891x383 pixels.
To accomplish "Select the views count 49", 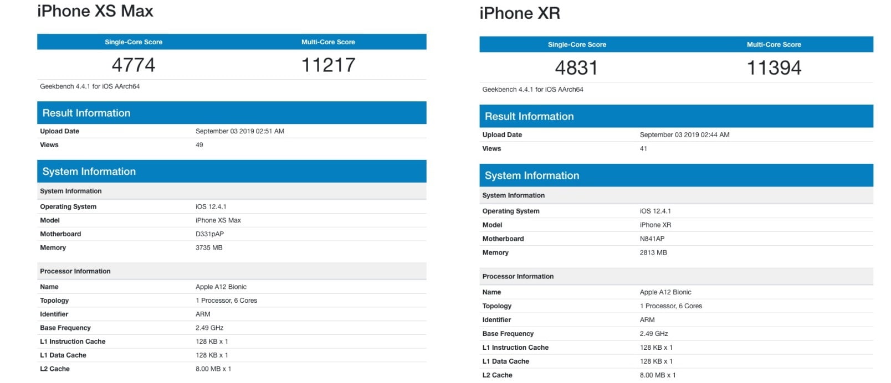I will (x=199, y=145).
